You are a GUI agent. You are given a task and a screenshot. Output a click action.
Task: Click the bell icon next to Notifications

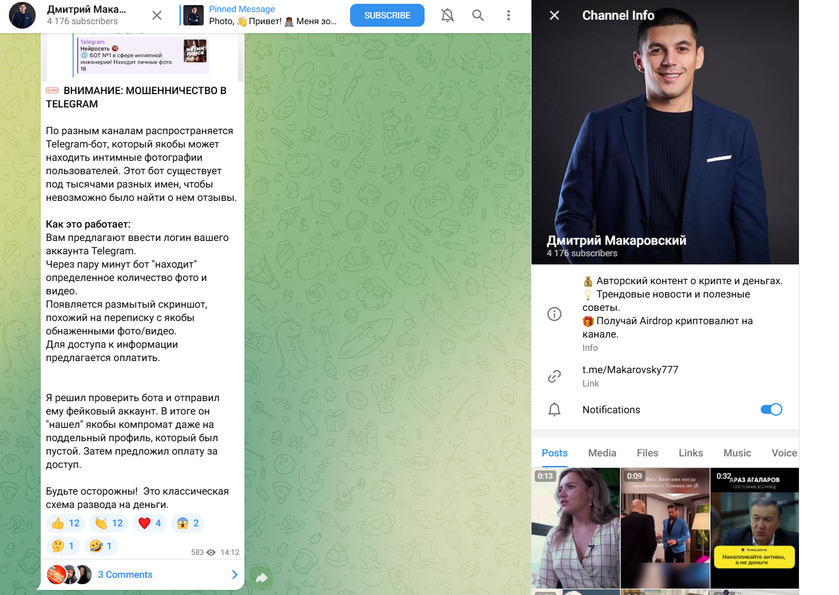coord(554,409)
